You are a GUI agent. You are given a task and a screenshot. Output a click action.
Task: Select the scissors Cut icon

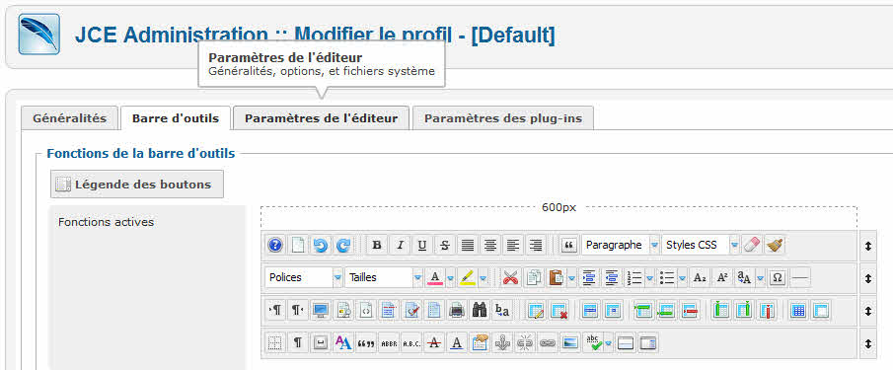[x=511, y=278]
